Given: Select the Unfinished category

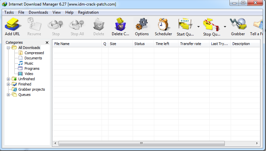Looking at the screenshot, I should coord(26,79).
